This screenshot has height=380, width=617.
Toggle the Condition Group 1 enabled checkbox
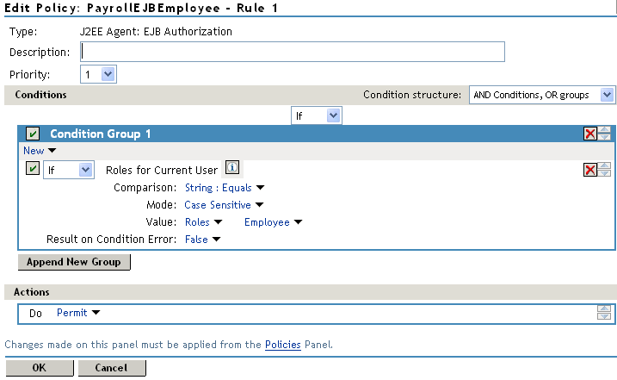(33, 134)
